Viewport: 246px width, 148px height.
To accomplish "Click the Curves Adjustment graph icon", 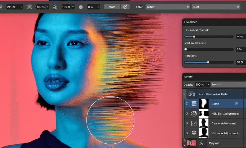I will (194, 123).
